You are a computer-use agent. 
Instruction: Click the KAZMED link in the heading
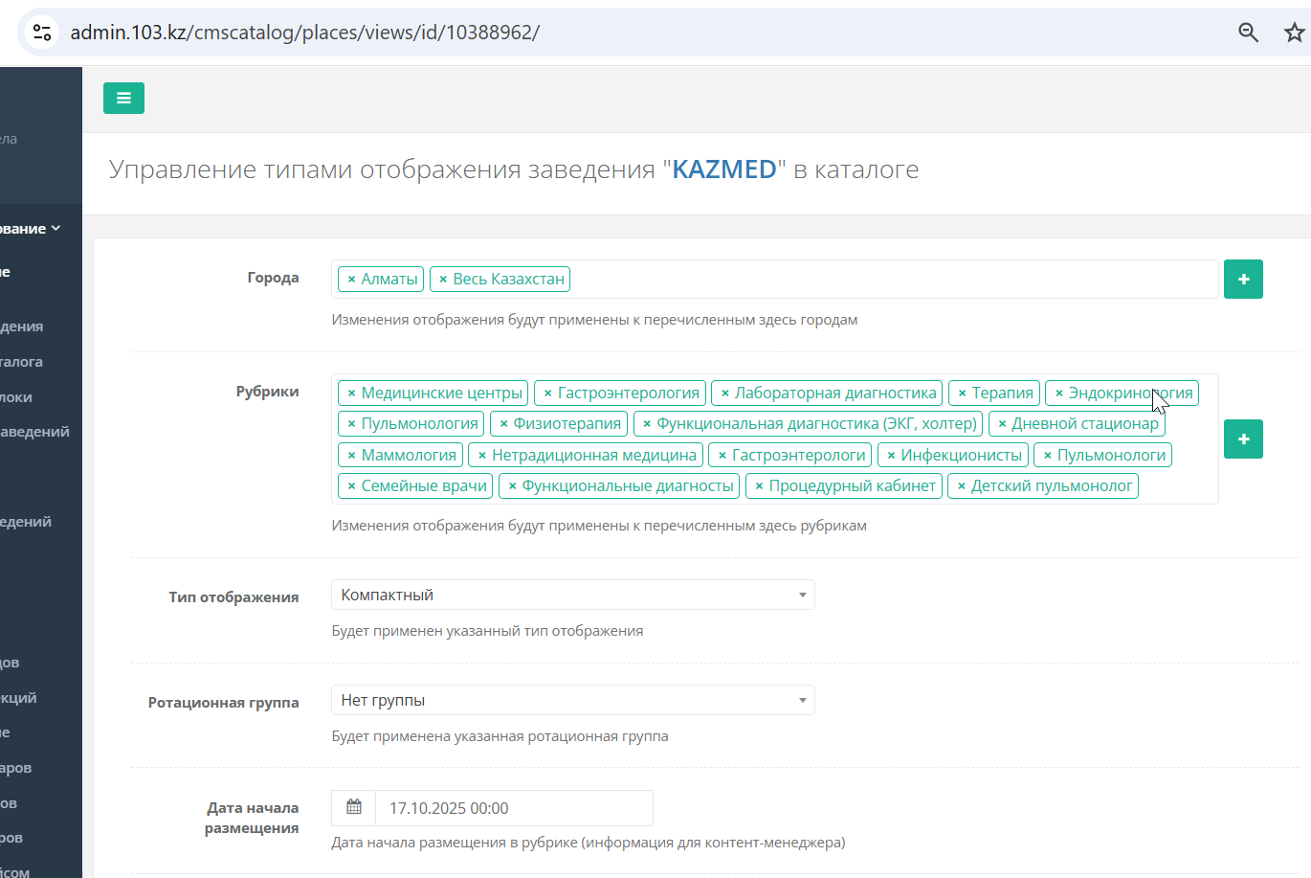pos(724,169)
